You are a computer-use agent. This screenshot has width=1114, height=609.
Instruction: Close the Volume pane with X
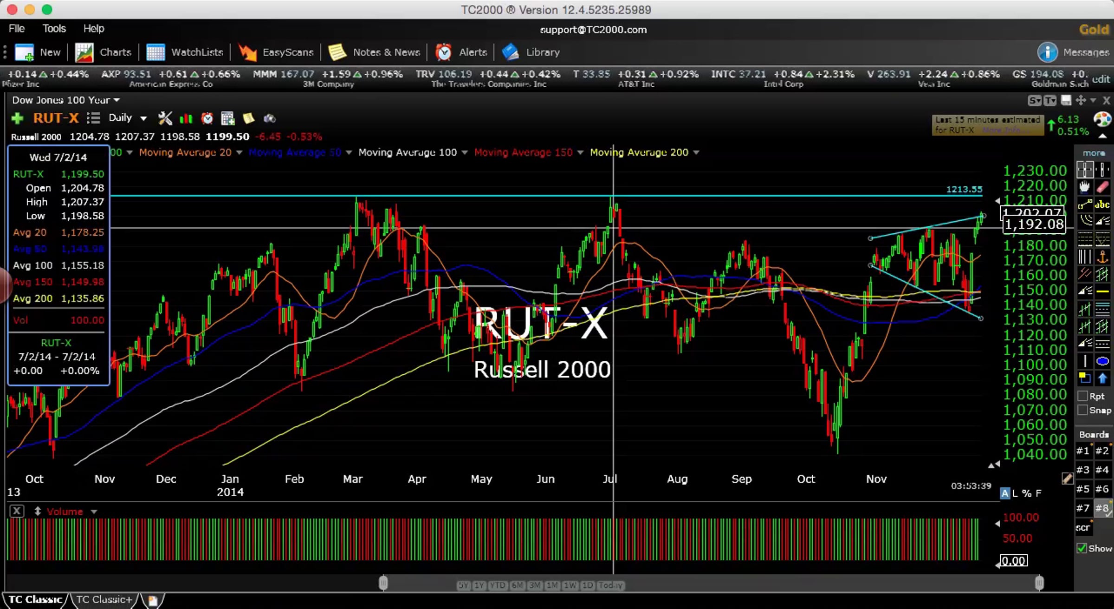tap(17, 511)
